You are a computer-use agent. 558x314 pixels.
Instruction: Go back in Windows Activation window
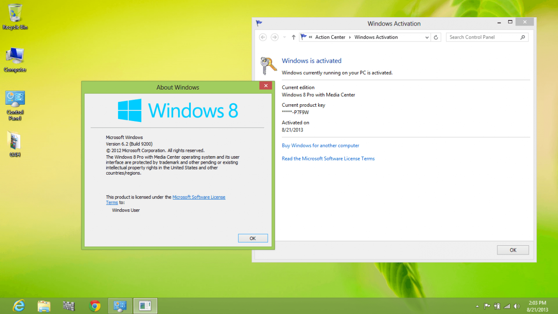pyautogui.click(x=263, y=37)
